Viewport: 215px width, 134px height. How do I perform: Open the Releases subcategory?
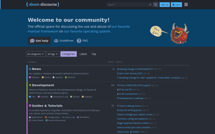(x=34, y=77)
